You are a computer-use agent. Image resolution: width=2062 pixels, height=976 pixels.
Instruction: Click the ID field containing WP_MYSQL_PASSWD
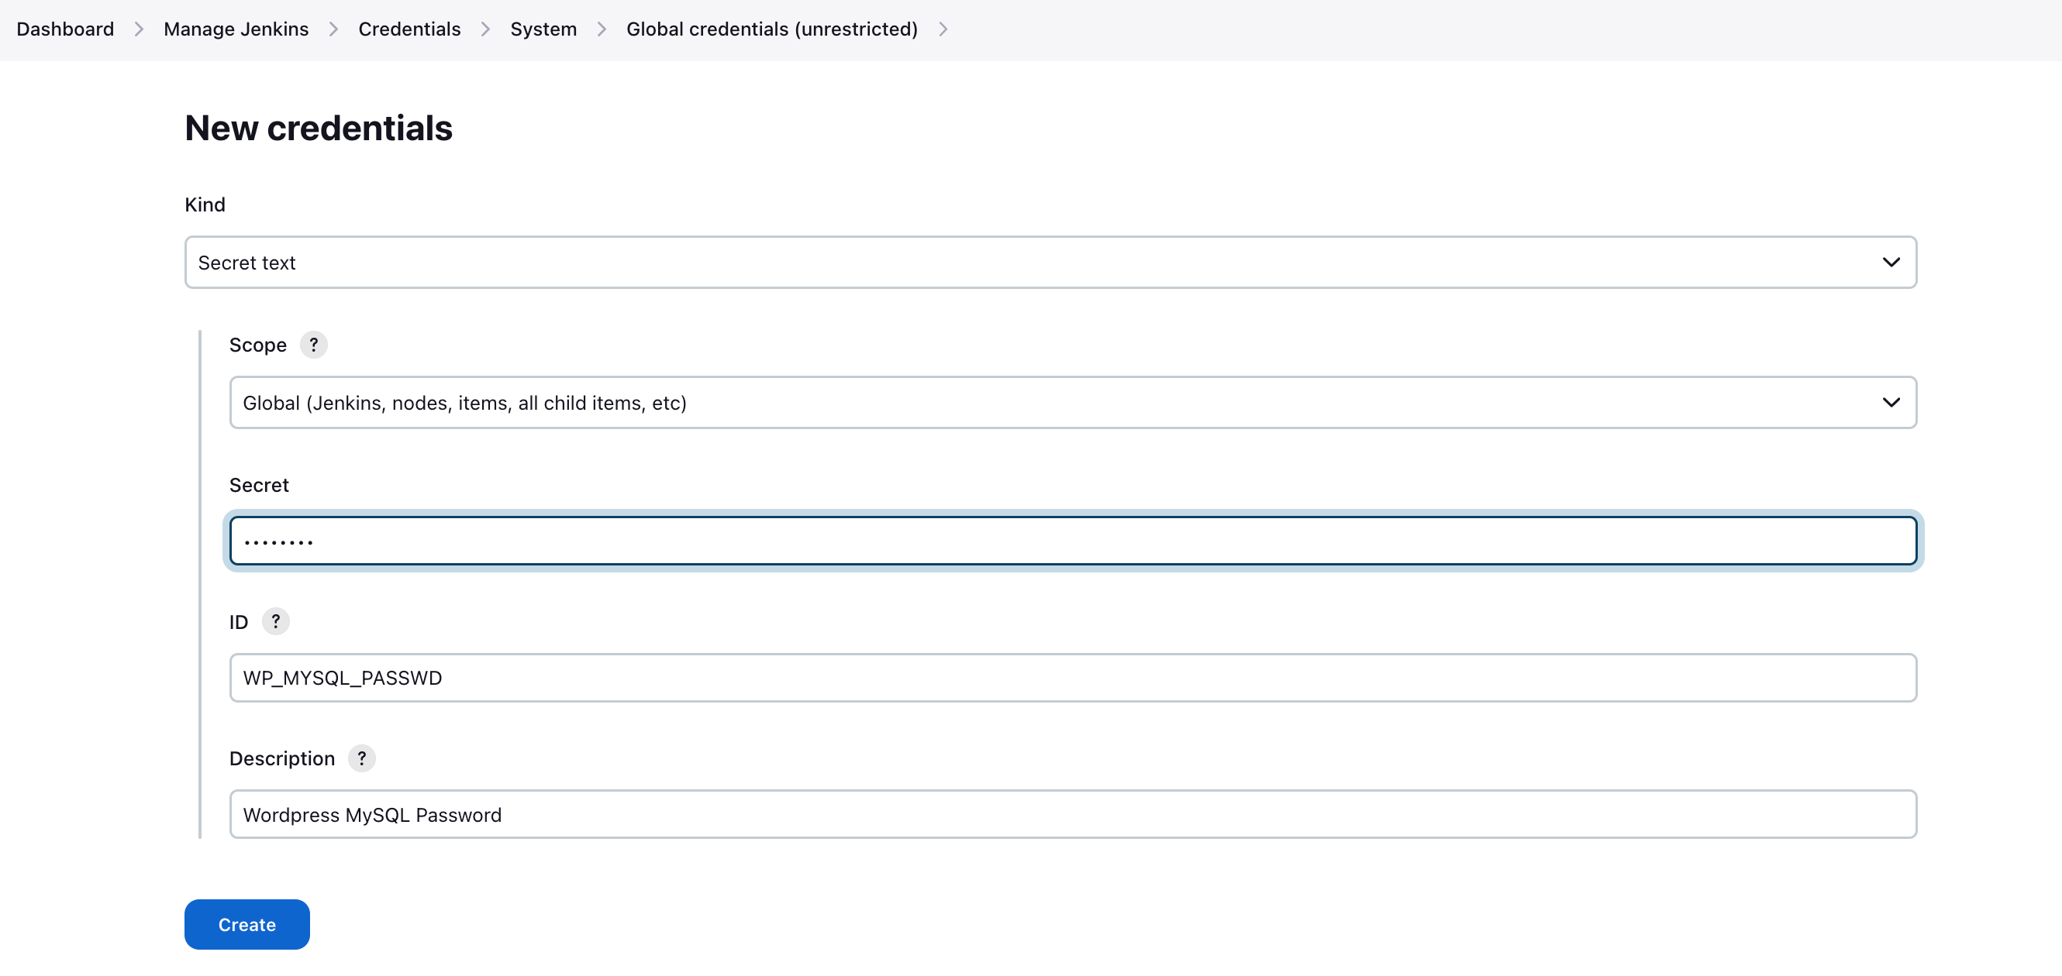1073,678
